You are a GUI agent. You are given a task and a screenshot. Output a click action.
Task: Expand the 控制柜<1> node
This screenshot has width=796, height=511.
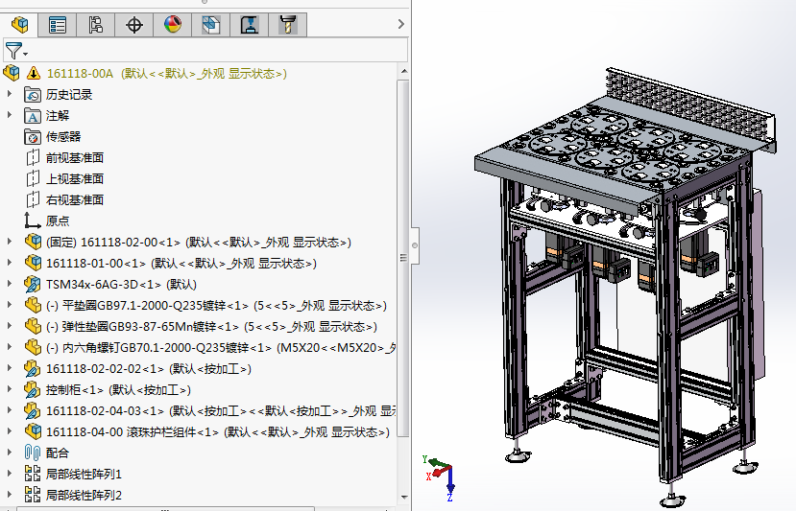pyautogui.click(x=10, y=389)
